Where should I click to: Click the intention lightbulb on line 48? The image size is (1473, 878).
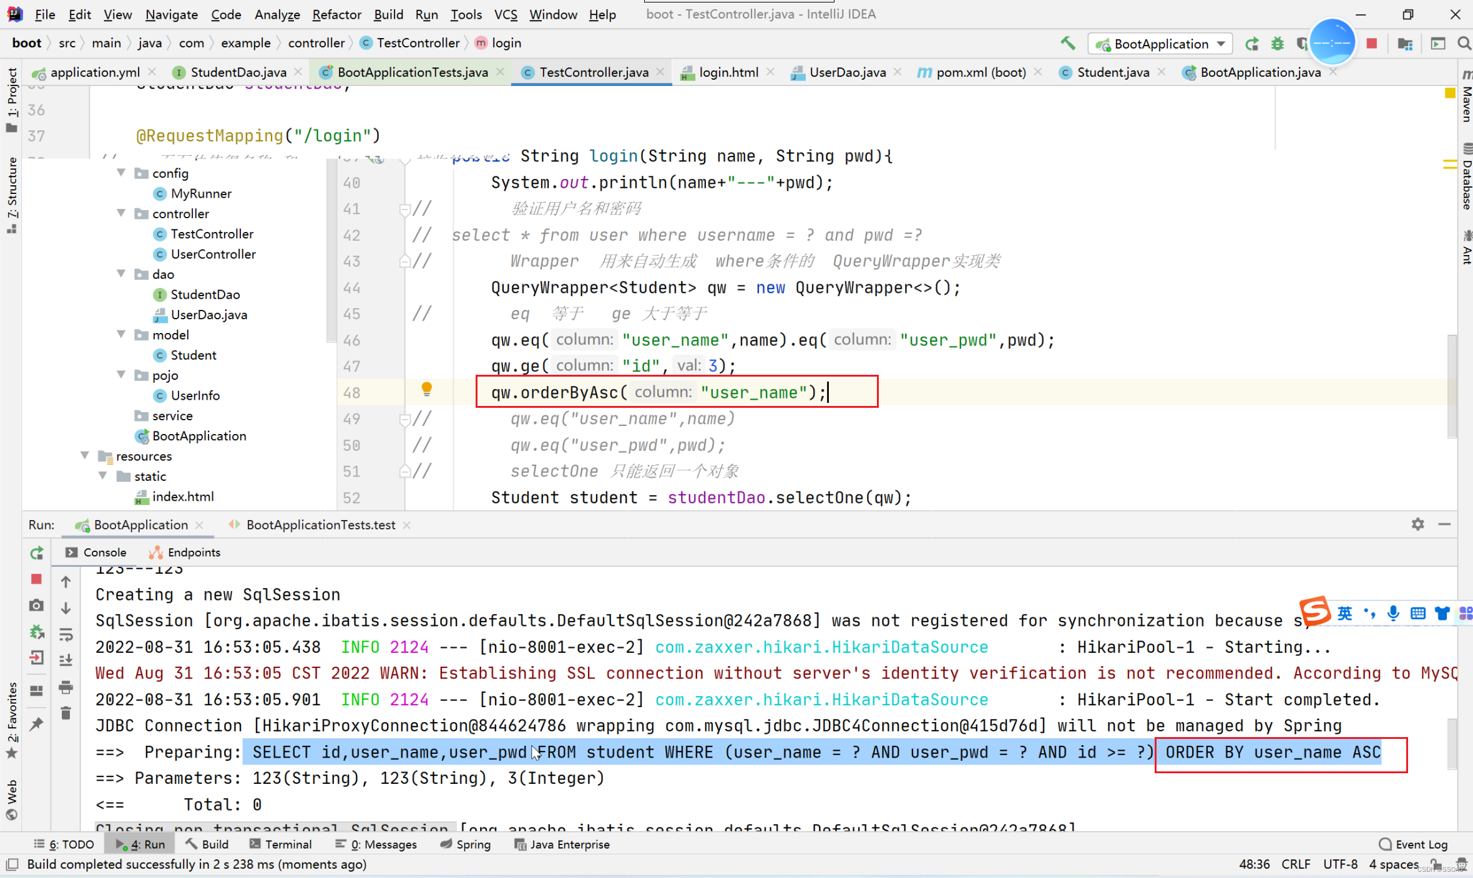click(x=426, y=390)
